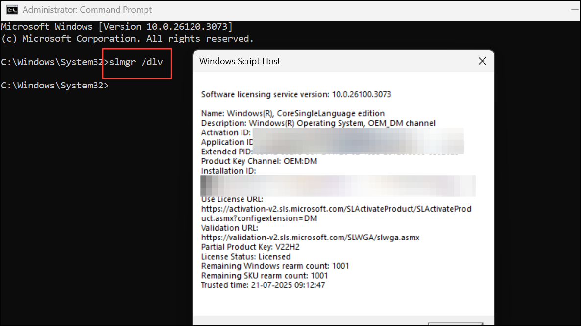Click the Installation ID label

pyautogui.click(x=229, y=171)
